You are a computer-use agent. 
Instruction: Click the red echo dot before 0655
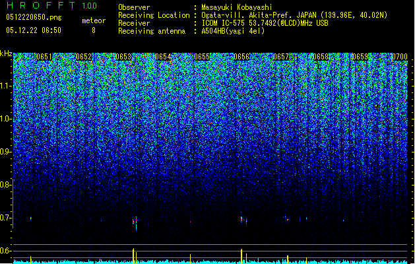190,222
